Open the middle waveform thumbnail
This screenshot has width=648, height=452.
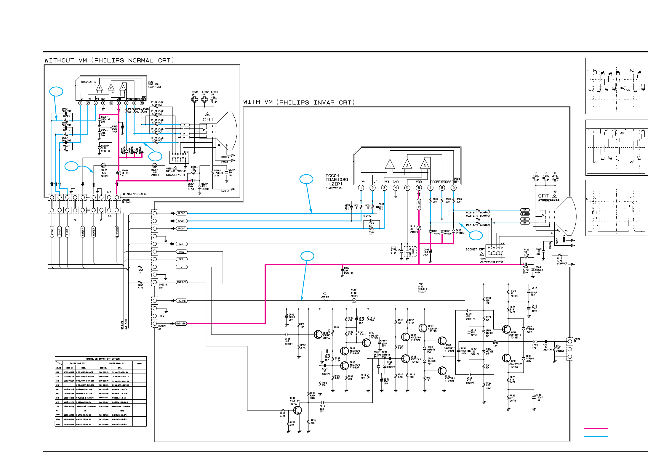616,147
